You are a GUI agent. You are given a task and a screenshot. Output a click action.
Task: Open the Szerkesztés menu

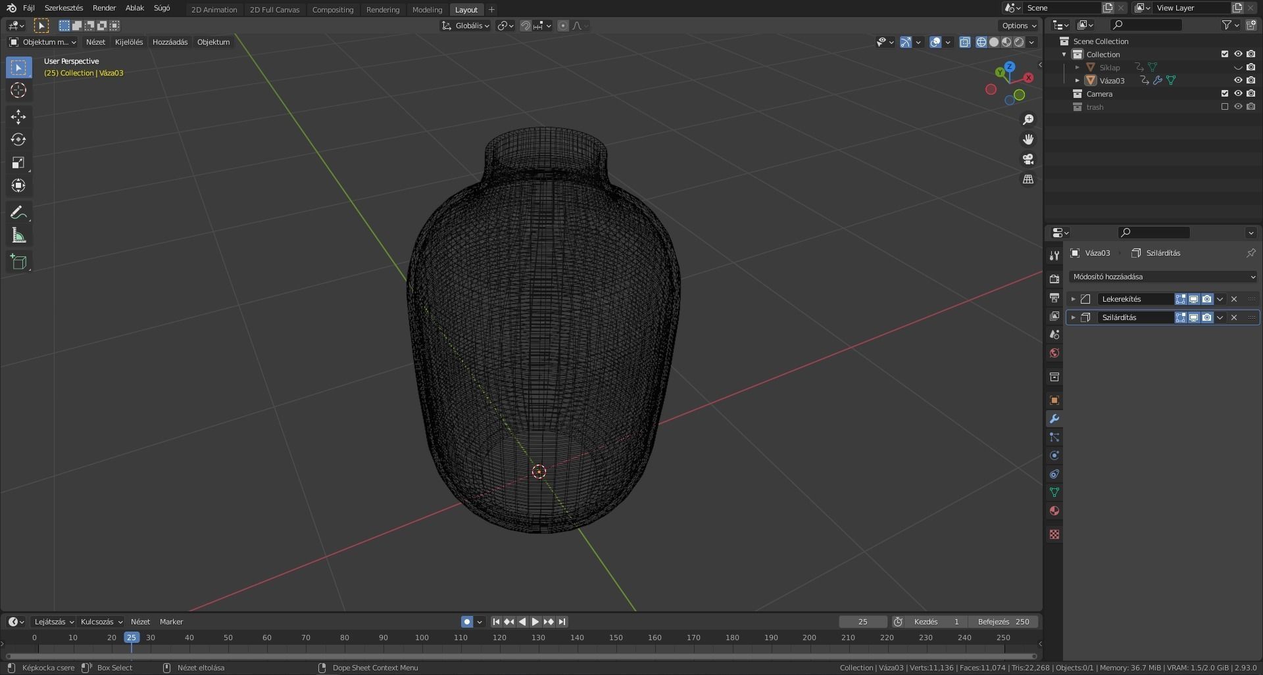64,8
